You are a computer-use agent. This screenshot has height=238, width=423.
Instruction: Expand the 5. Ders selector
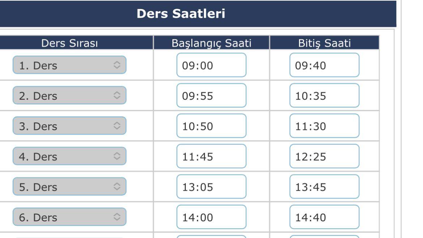tap(69, 187)
